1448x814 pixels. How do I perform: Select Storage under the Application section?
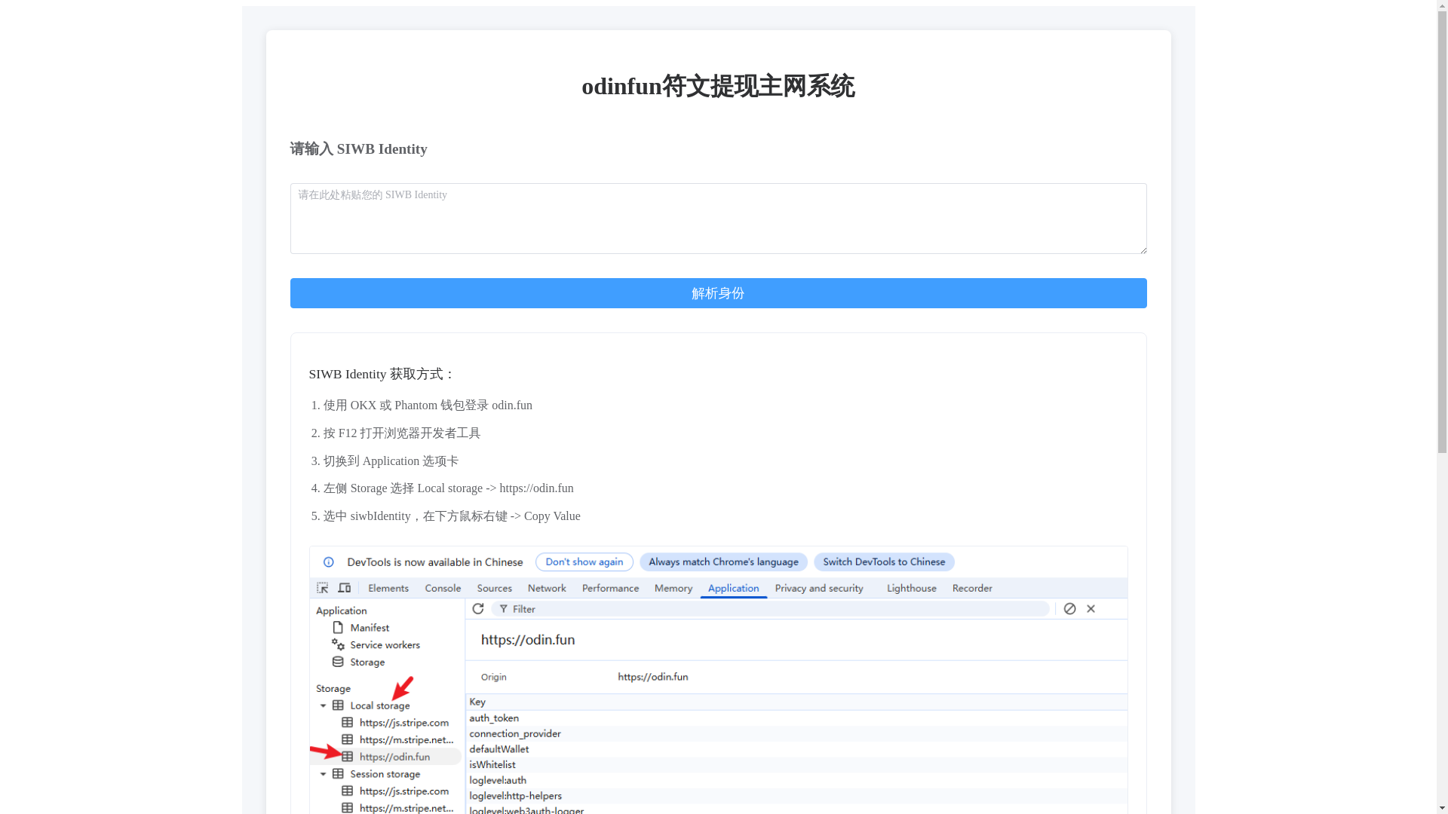[x=367, y=663]
